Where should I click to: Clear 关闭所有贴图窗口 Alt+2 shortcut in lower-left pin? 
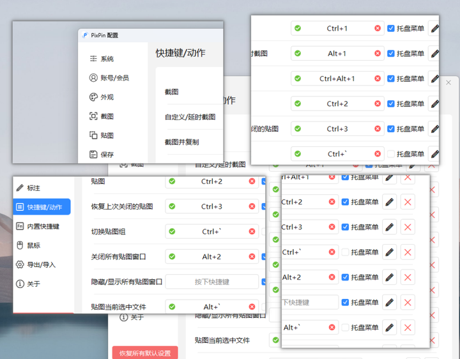point(252,257)
